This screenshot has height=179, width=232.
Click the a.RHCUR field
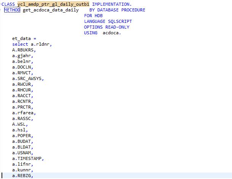pyautogui.click(x=23, y=90)
